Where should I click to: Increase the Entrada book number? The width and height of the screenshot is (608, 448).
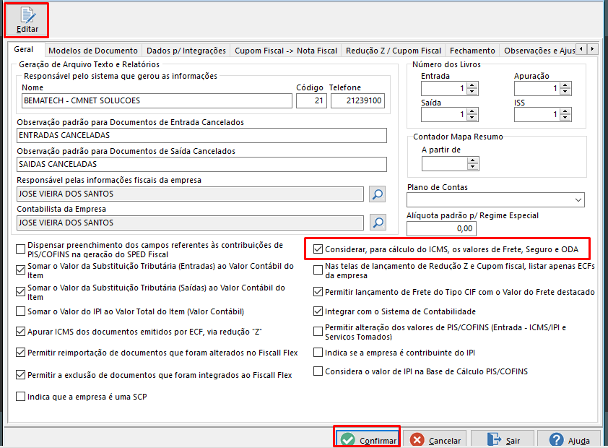tap(472, 85)
